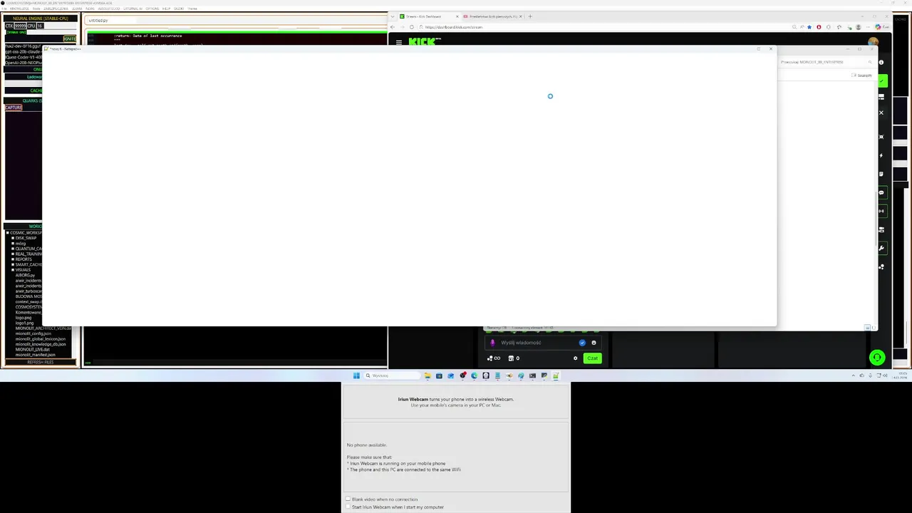This screenshot has width=912, height=513.
Task: Open a new browser tab
Action: click(x=530, y=16)
